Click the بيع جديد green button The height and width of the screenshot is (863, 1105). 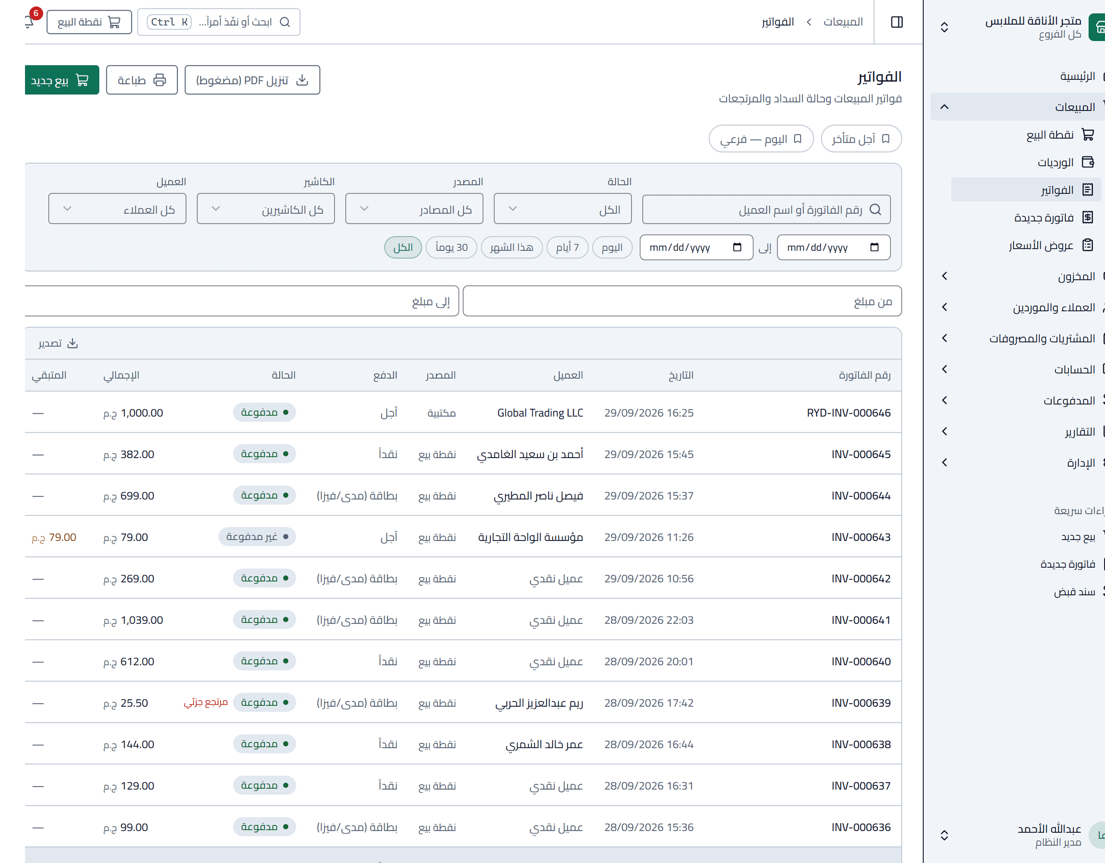coord(62,80)
